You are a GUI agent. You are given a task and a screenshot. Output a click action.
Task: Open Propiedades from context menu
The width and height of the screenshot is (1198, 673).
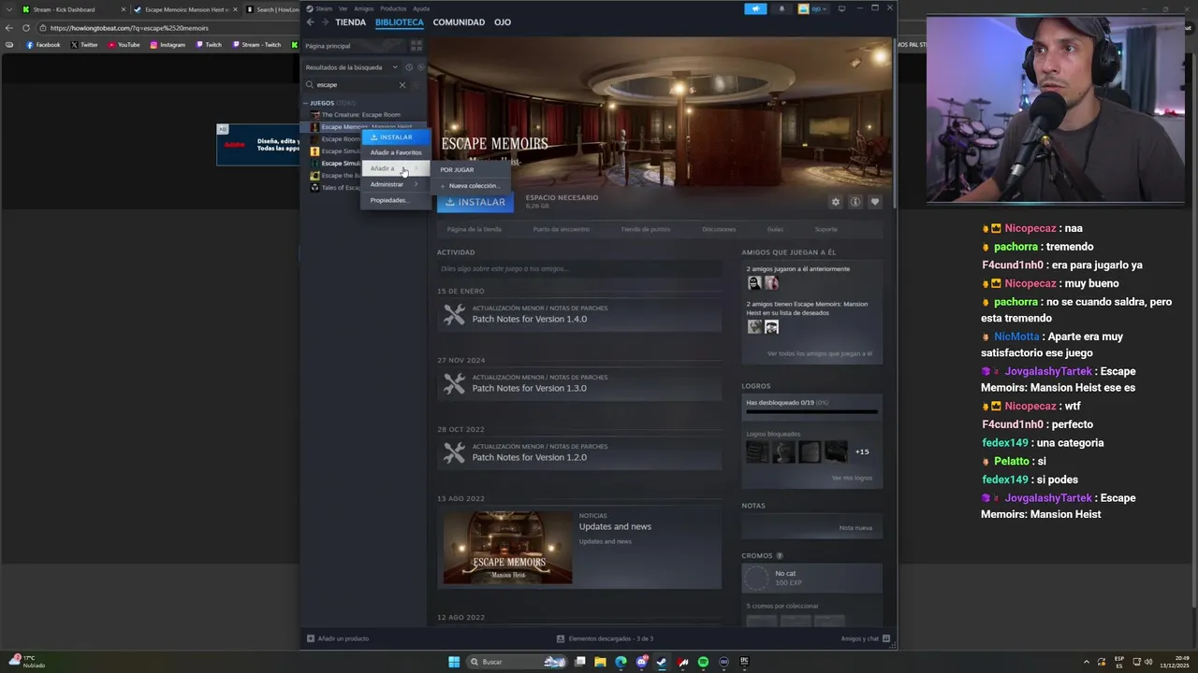click(x=395, y=200)
